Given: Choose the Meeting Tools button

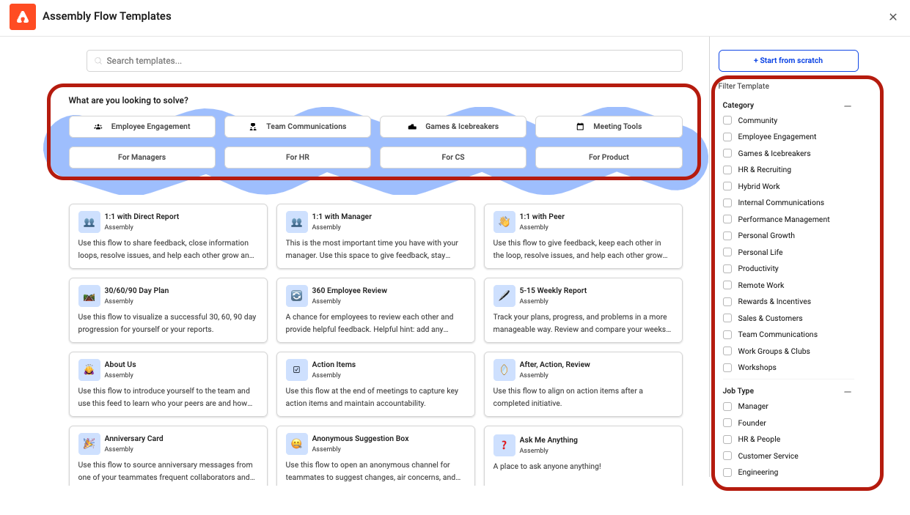Looking at the screenshot, I should pos(609,127).
